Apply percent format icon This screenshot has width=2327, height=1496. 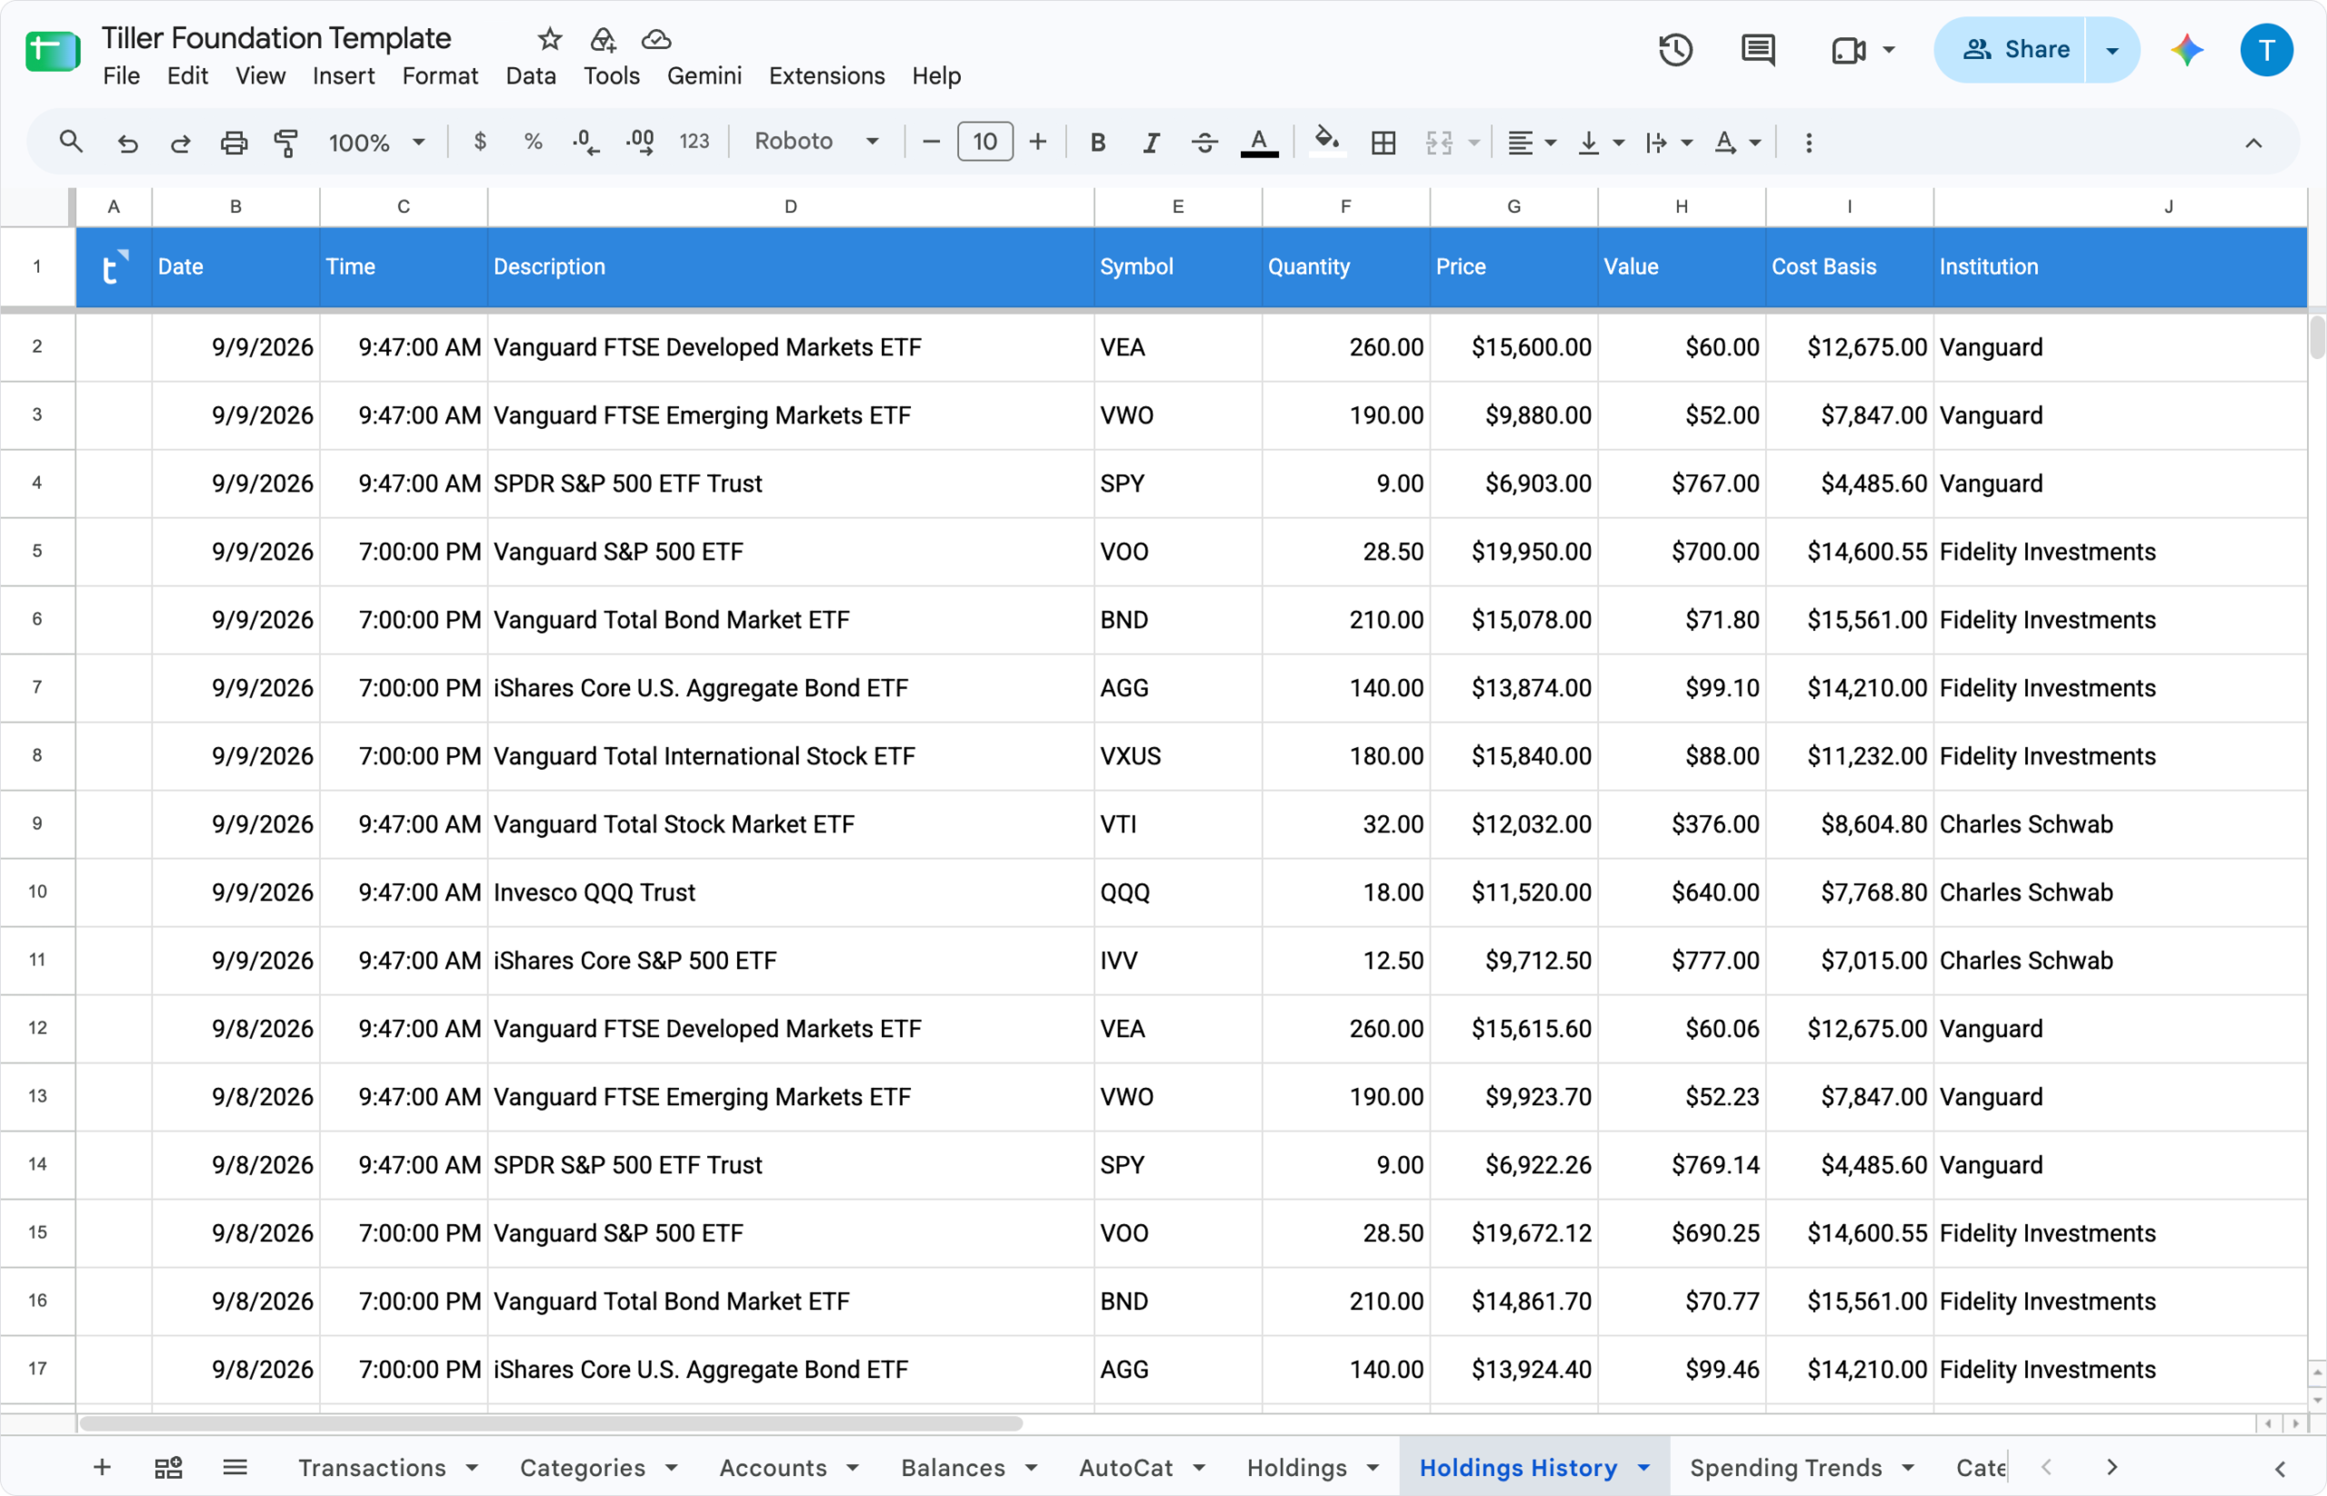click(533, 142)
